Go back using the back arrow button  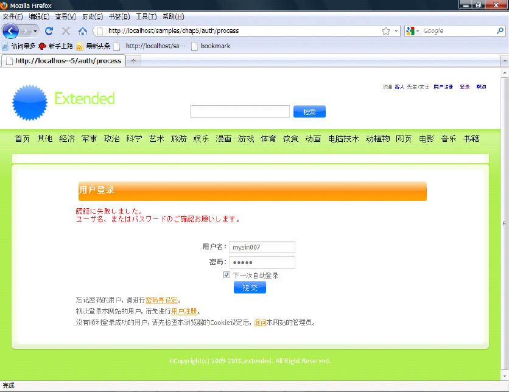coord(11,31)
